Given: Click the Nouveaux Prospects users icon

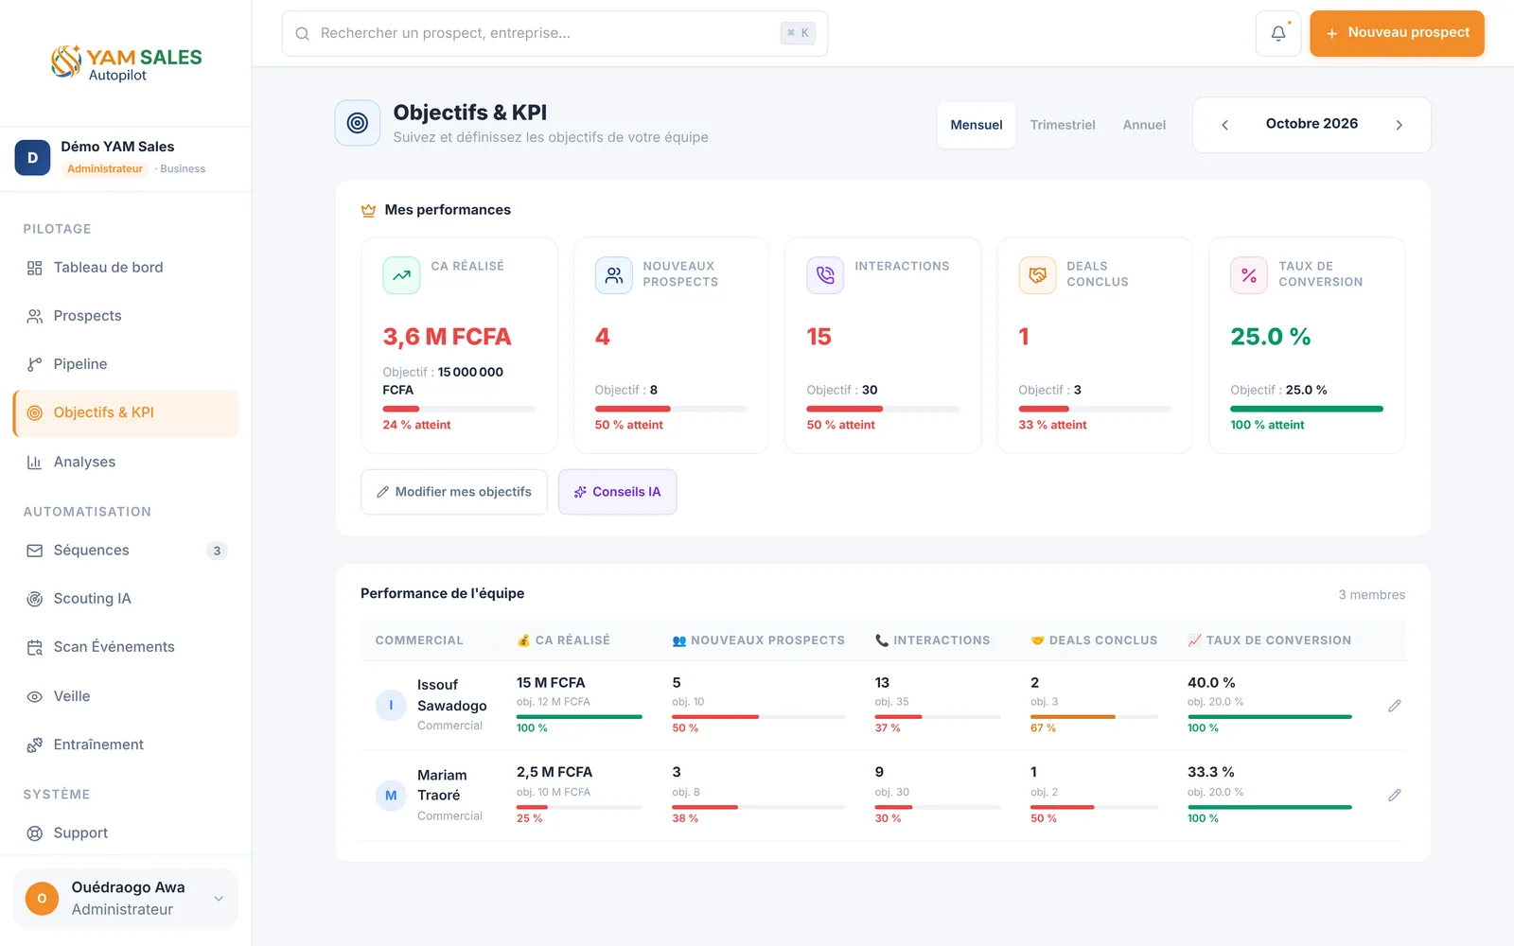Looking at the screenshot, I should pyautogui.click(x=613, y=275).
